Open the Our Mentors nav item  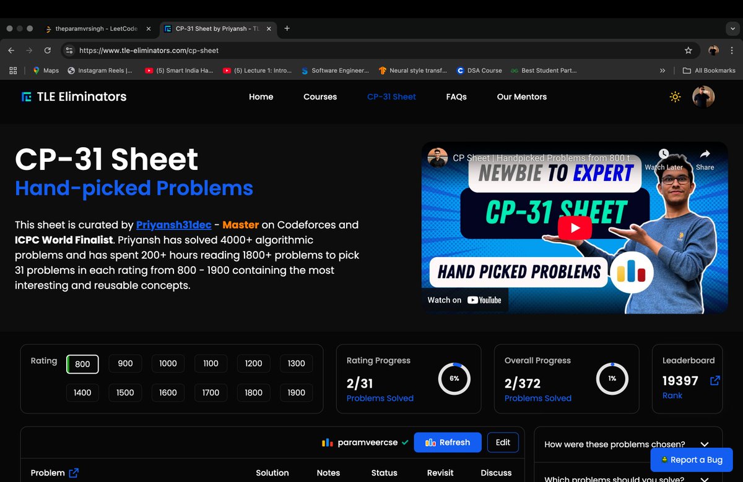pos(522,96)
